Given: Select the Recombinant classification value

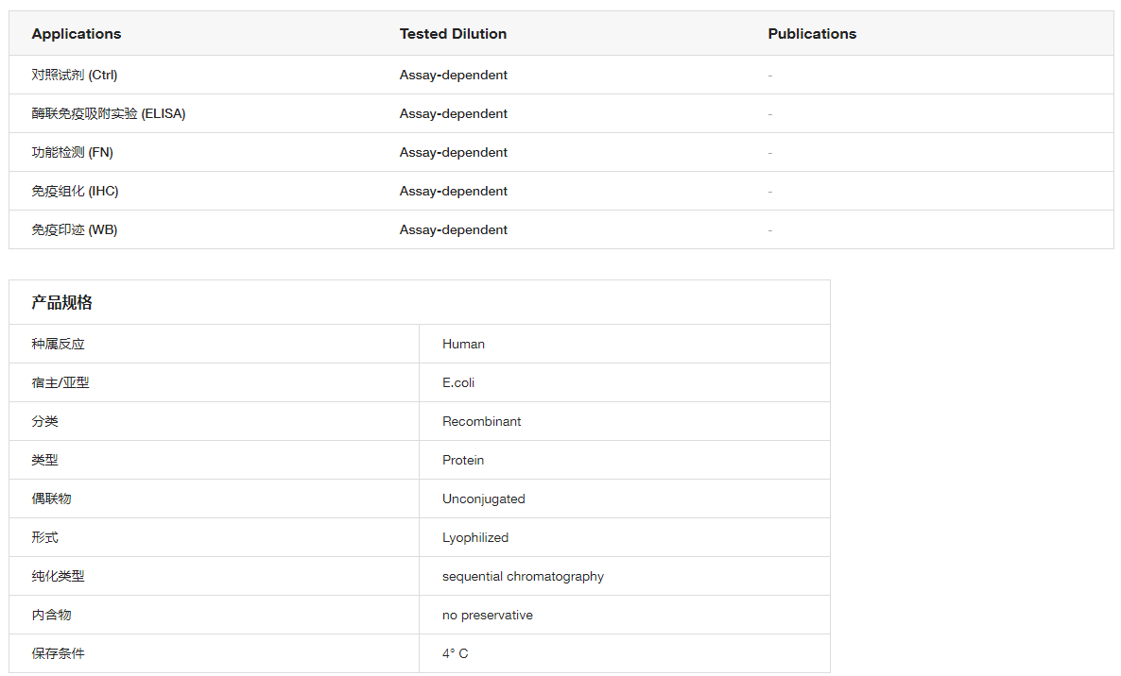Looking at the screenshot, I should [481, 421].
